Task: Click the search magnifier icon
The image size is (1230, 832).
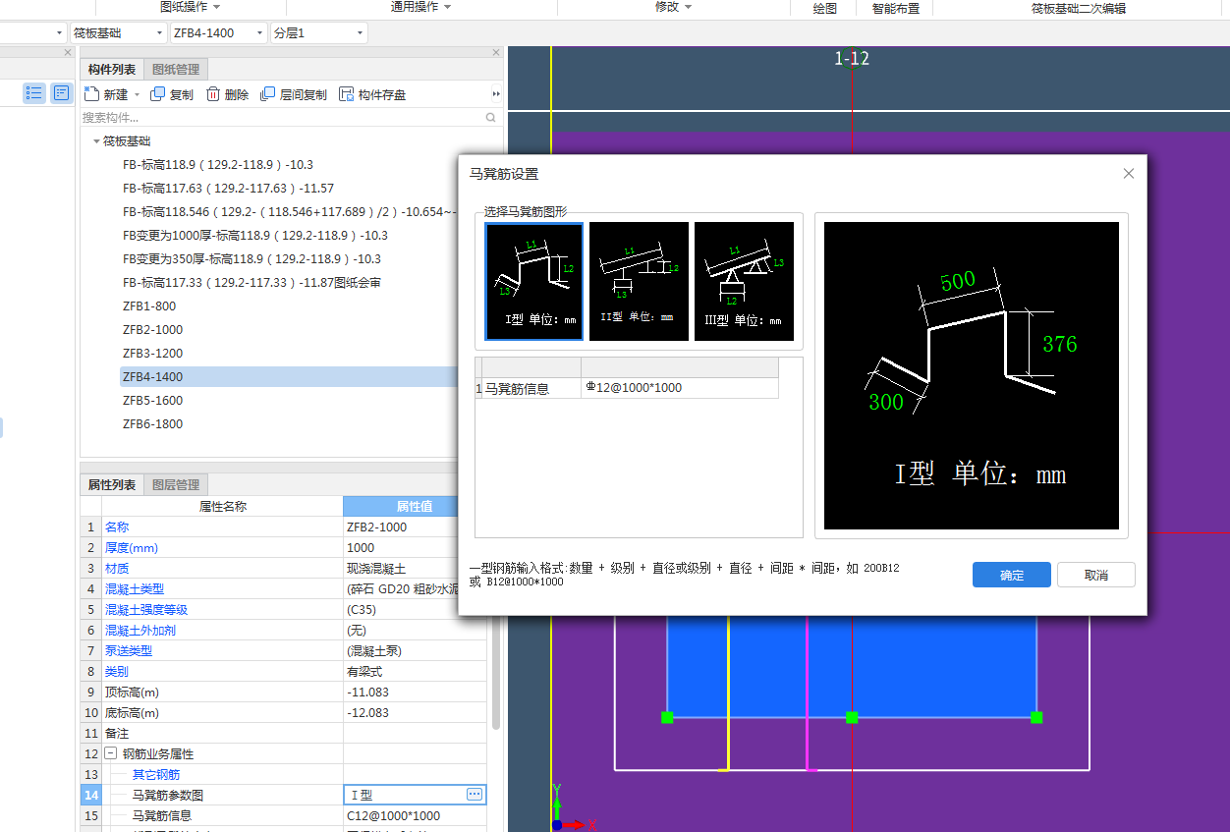Action: pyautogui.click(x=491, y=118)
